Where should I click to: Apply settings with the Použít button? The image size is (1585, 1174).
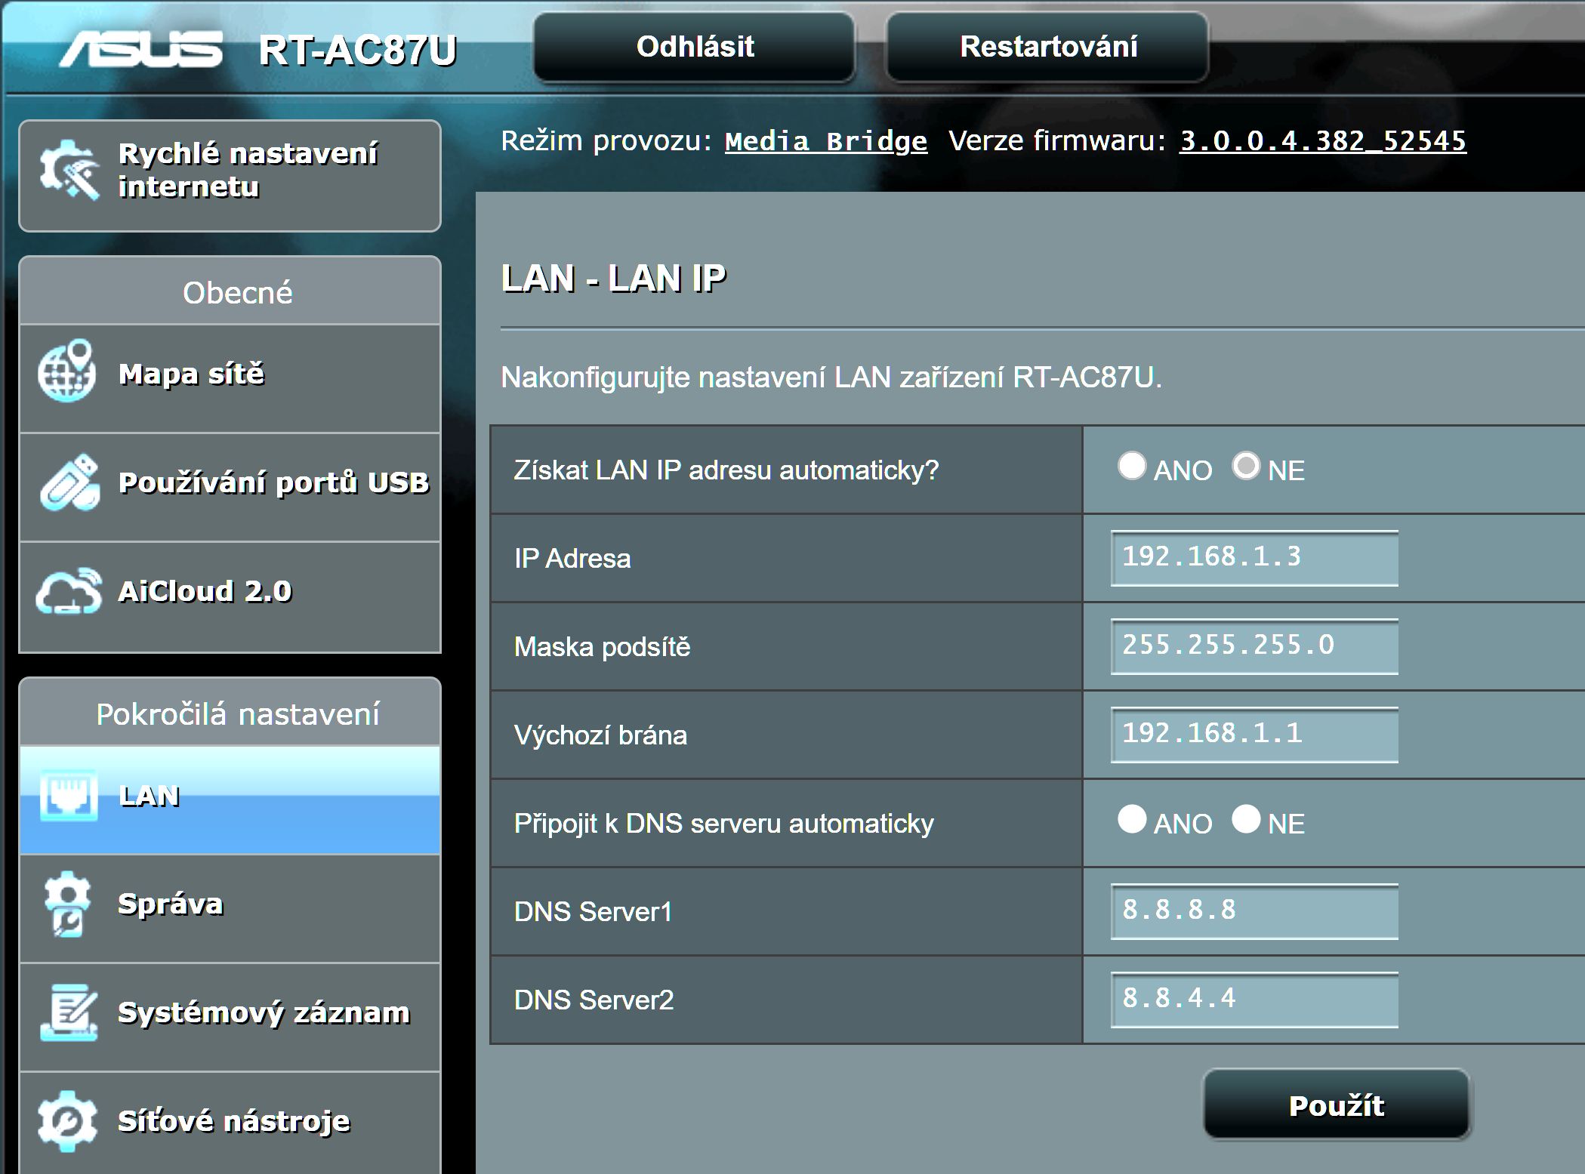1336,1105
